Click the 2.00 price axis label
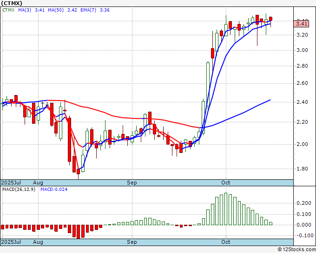The width and height of the screenshot is (316, 253). (x=303, y=144)
